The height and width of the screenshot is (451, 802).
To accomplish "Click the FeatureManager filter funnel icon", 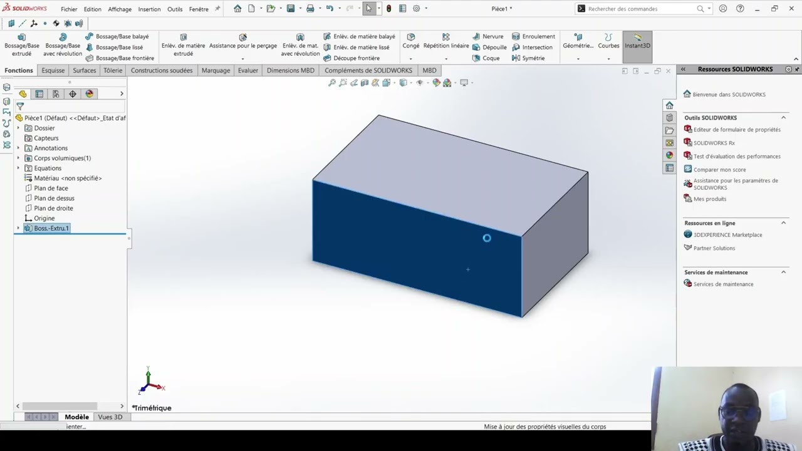I will click(20, 106).
